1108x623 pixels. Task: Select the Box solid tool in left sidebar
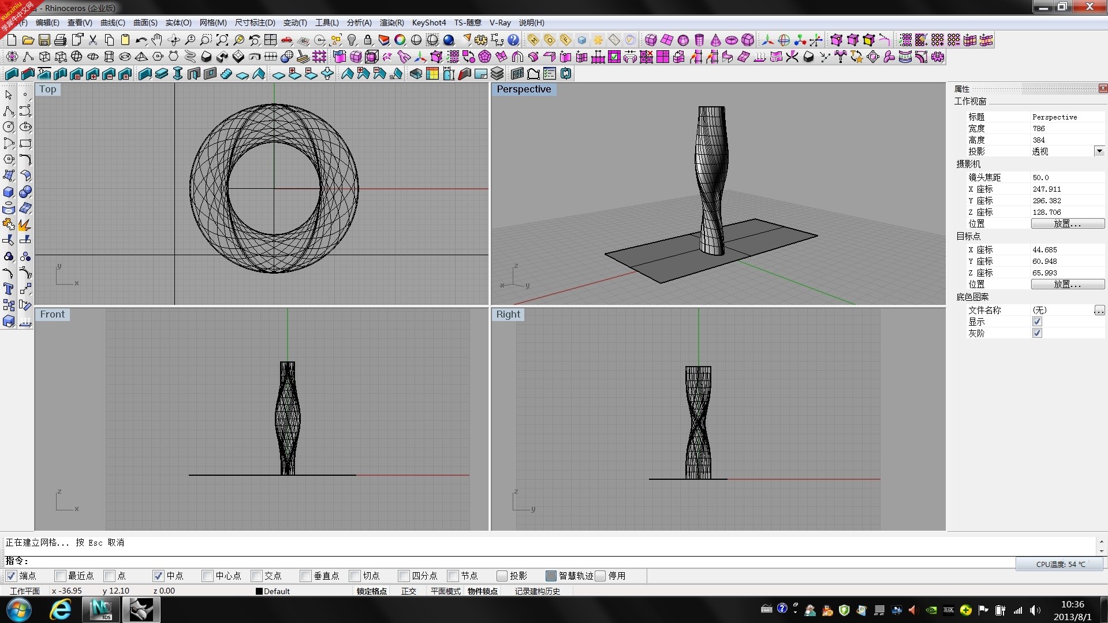coord(9,192)
